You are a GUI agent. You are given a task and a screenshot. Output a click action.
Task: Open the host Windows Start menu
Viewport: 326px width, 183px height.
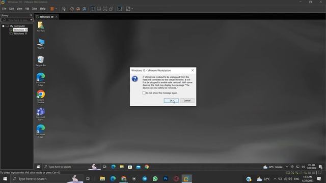click(x=5, y=178)
